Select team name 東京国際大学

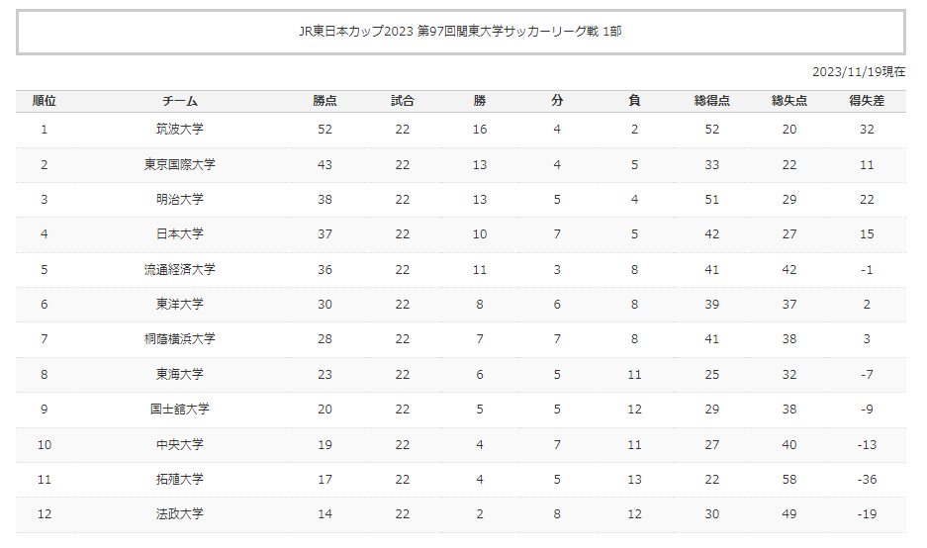180,164
